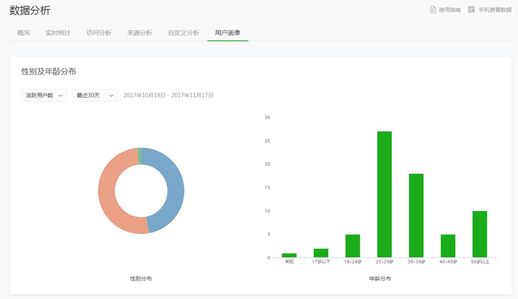Click the 40-49岁 age bar
The height and width of the screenshot is (299, 518).
448,246
